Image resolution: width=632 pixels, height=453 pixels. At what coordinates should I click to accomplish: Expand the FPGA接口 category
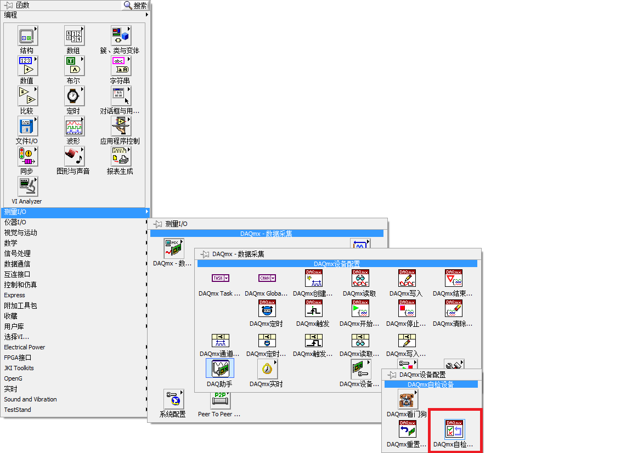pos(76,358)
